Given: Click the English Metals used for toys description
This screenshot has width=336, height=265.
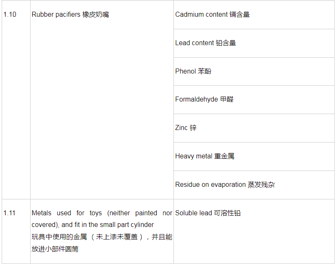Looking at the screenshot, I should (102, 219).
